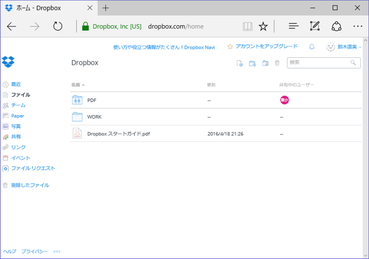Open footer more options dots

point(57,252)
